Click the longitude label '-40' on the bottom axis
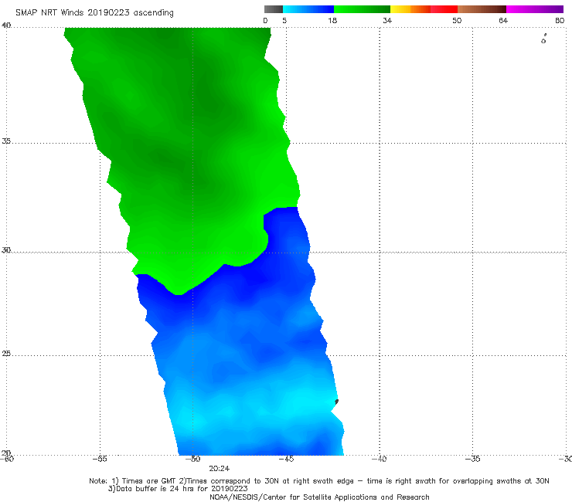The image size is (572, 502). point(380,459)
